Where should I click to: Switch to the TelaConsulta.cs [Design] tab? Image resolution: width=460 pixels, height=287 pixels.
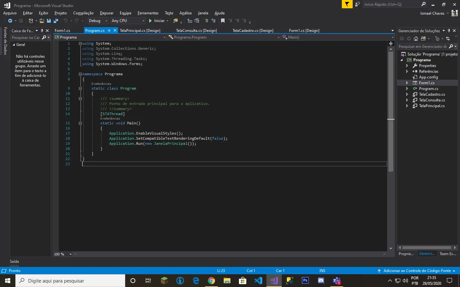[196, 31]
